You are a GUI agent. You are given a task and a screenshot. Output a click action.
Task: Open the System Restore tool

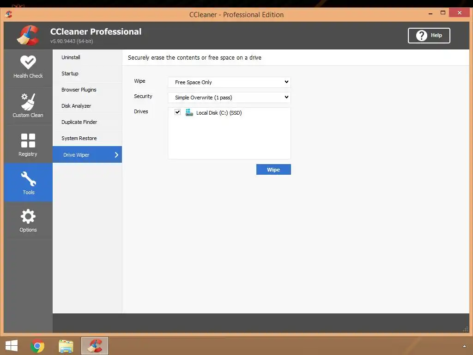pos(87,138)
